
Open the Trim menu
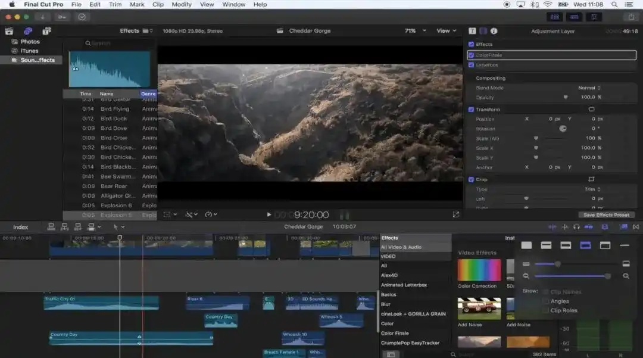click(115, 4)
